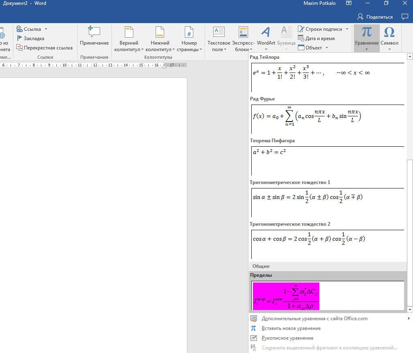Click the Footer (Нижний колонтитул) icon
Viewport: 413px width, 353px height.
[160, 32]
